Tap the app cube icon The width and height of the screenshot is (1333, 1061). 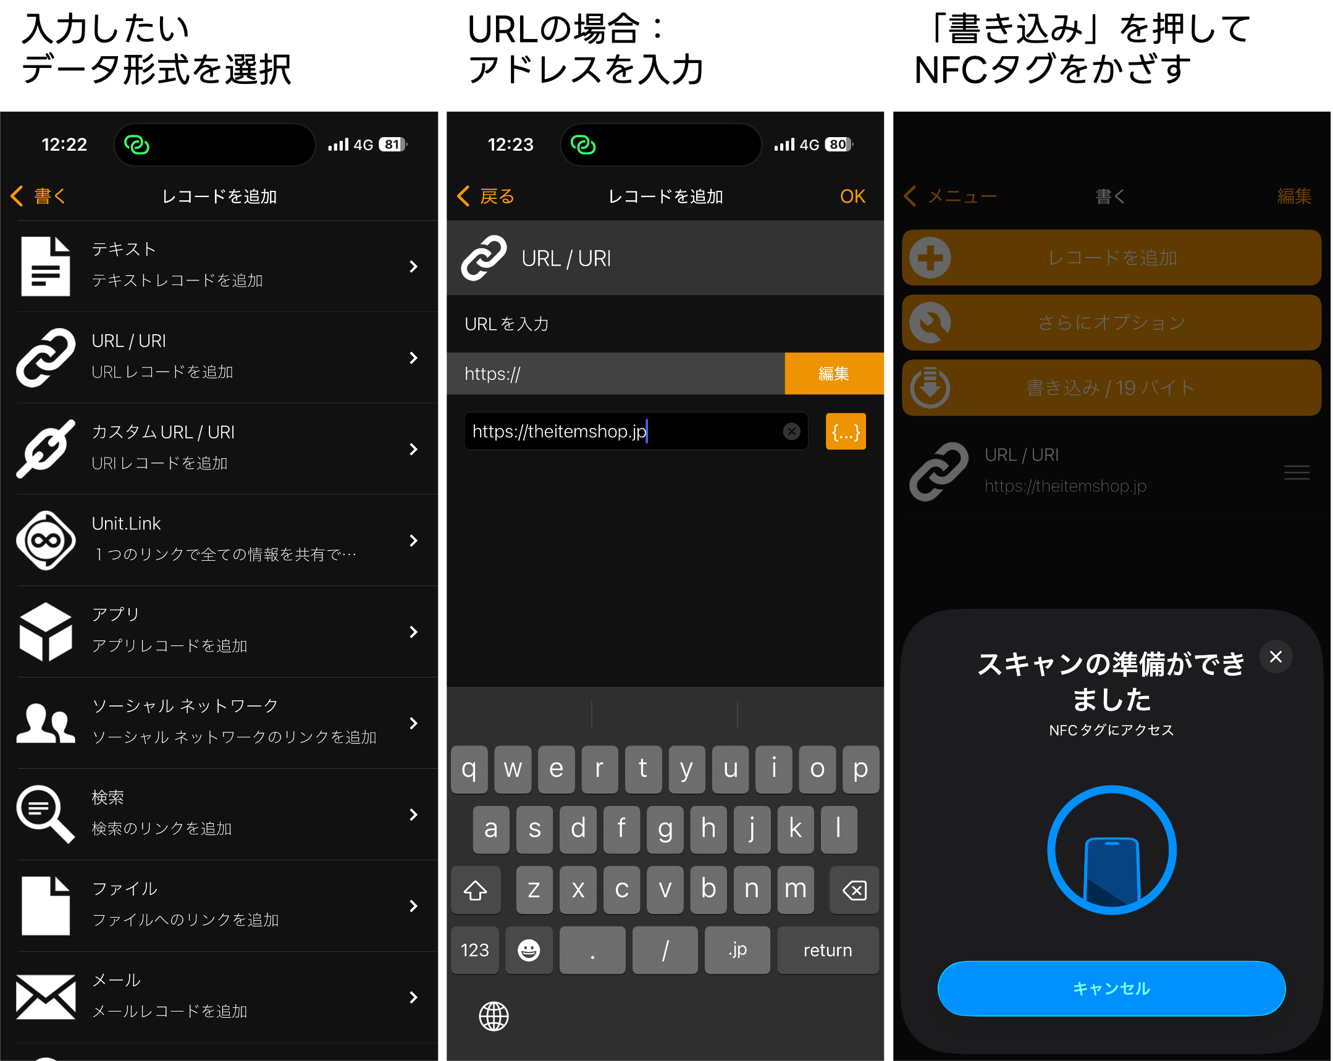pos(45,631)
